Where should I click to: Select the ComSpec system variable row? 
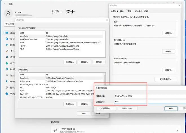coord(61,78)
